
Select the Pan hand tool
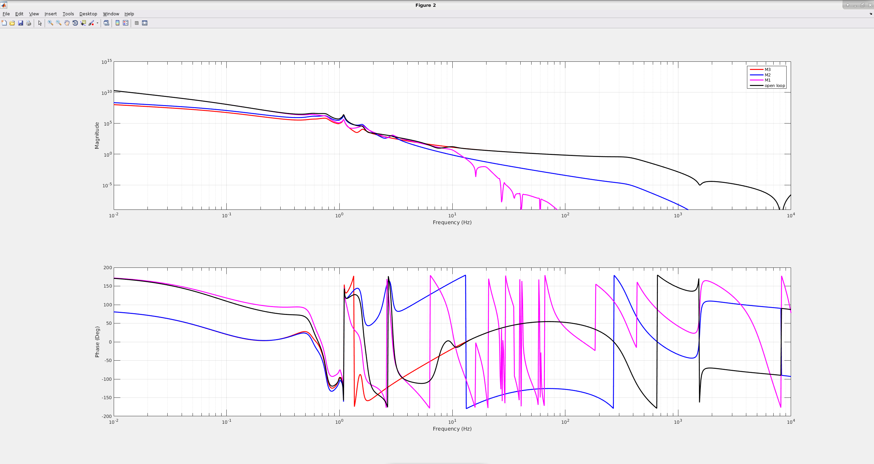[67, 23]
